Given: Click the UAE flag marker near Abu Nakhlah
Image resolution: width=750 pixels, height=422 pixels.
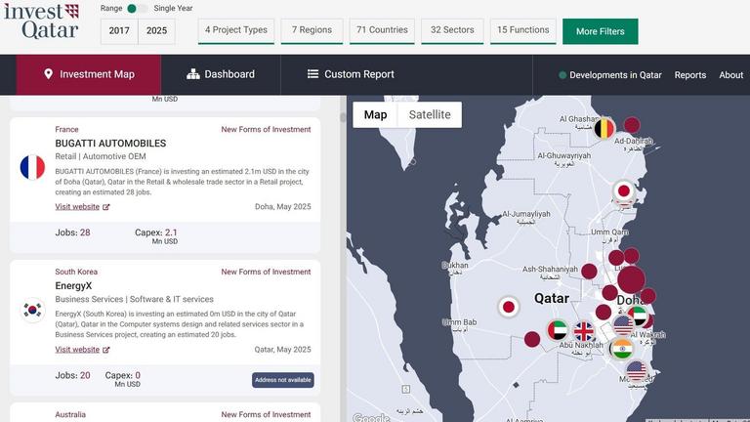Looking at the screenshot, I should [x=558, y=330].
